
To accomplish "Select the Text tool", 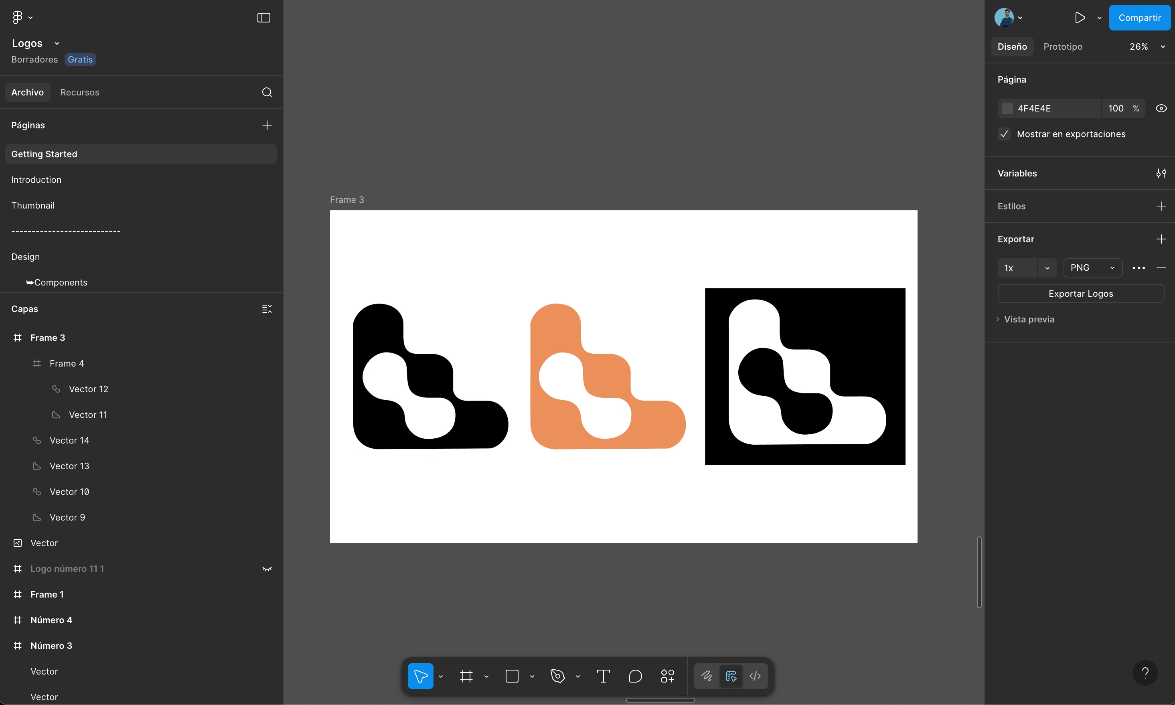I will tap(603, 676).
